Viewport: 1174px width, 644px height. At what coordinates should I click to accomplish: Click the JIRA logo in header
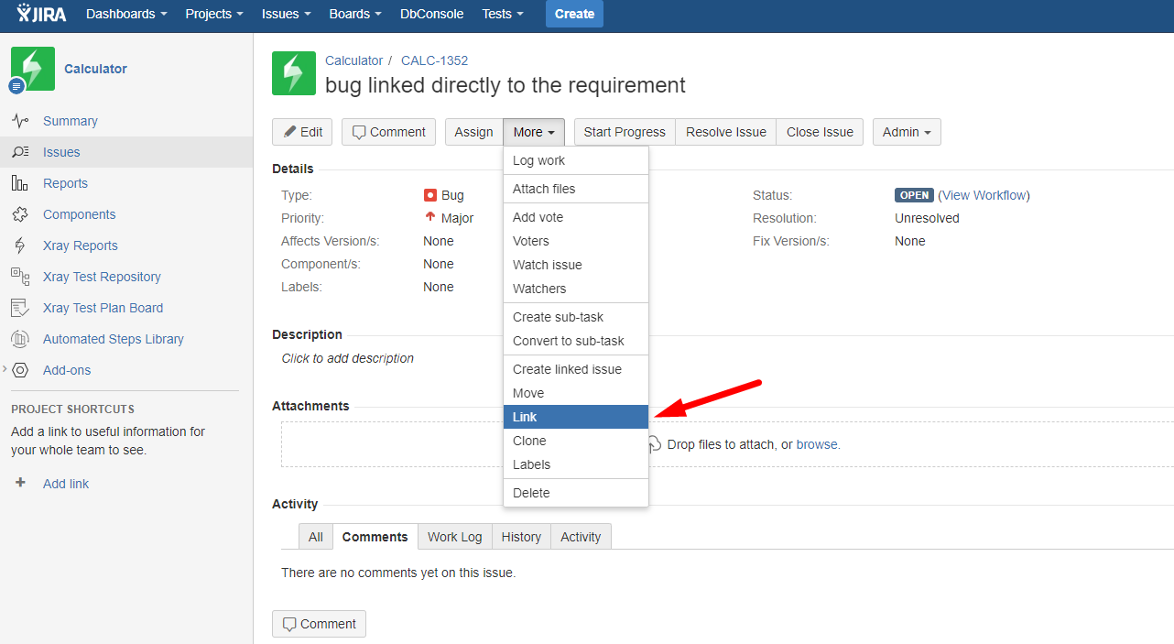coord(42,14)
